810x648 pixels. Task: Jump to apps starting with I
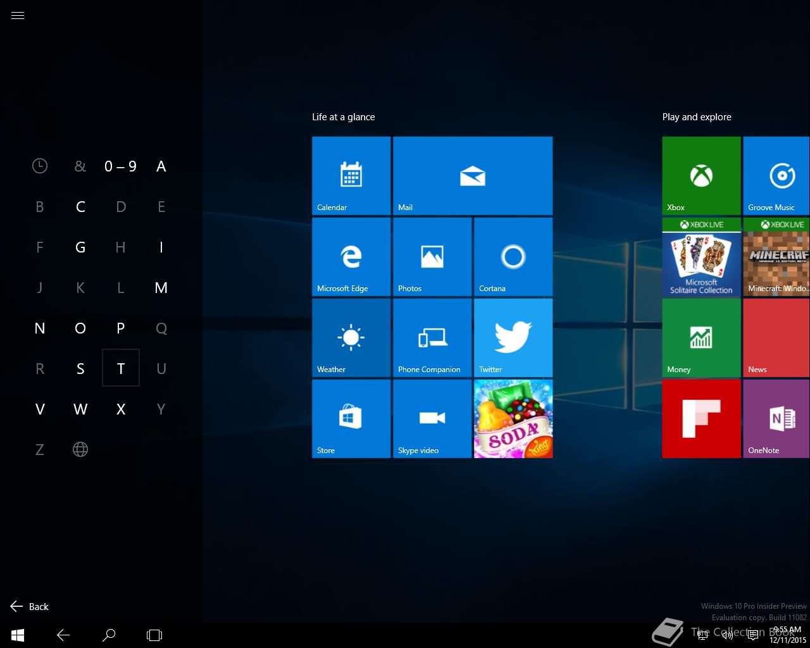[x=161, y=247]
